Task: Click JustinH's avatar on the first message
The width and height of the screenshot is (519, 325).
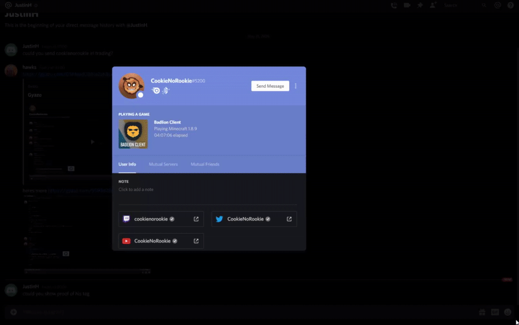Action: (11, 50)
